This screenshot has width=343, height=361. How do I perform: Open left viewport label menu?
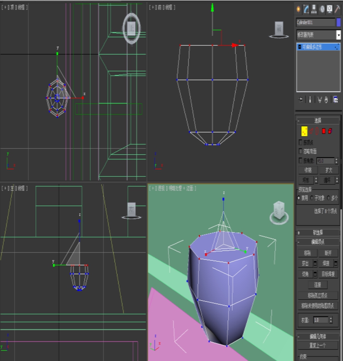pyautogui.click(x=15, y=188)
